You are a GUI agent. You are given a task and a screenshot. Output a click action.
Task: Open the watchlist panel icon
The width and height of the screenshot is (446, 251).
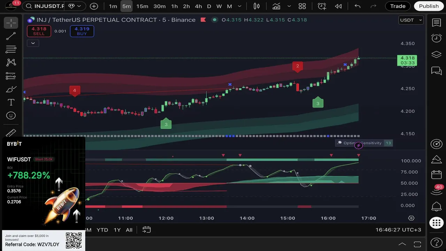[437, 23]
